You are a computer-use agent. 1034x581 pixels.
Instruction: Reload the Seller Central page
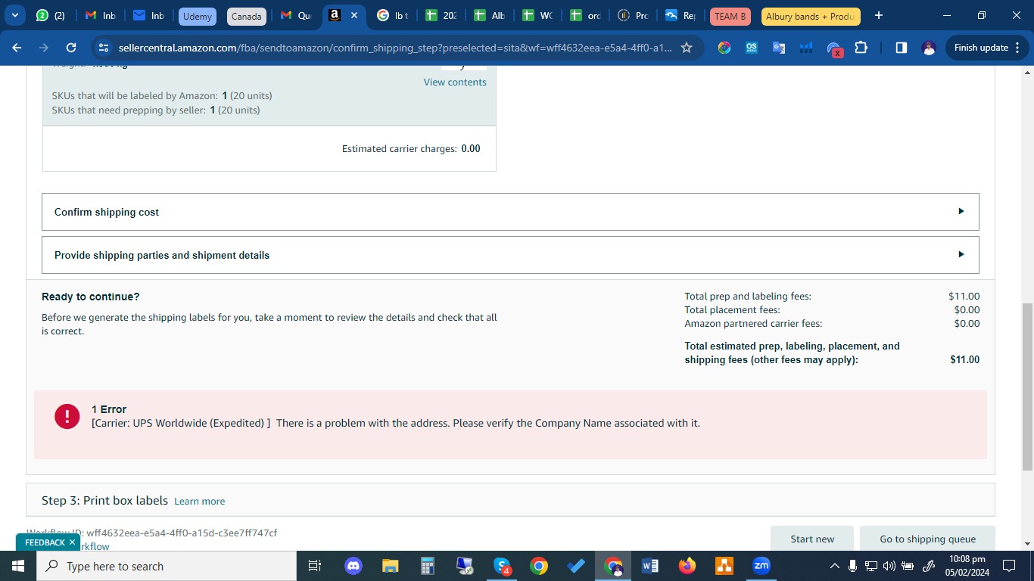tap(71, 48)
